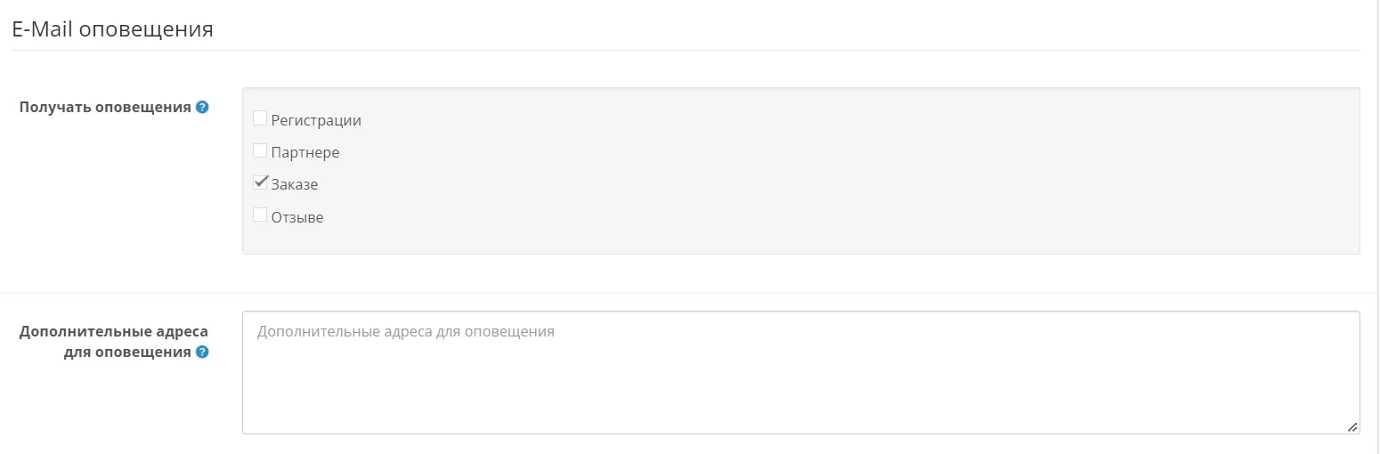Click the divider line under E-Mail оповещения

click(686, 50)
